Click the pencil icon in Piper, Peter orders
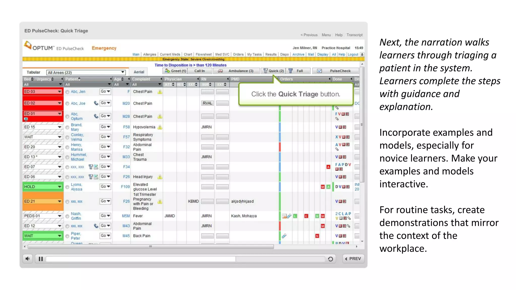The width and height of the screenshot is (516, 290). point(284,236)
